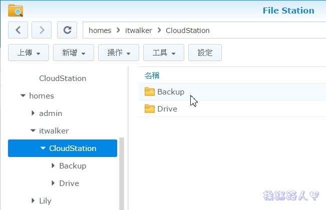
Task: Click the Backup folder icon in the file list
Action: pos(150,91)
